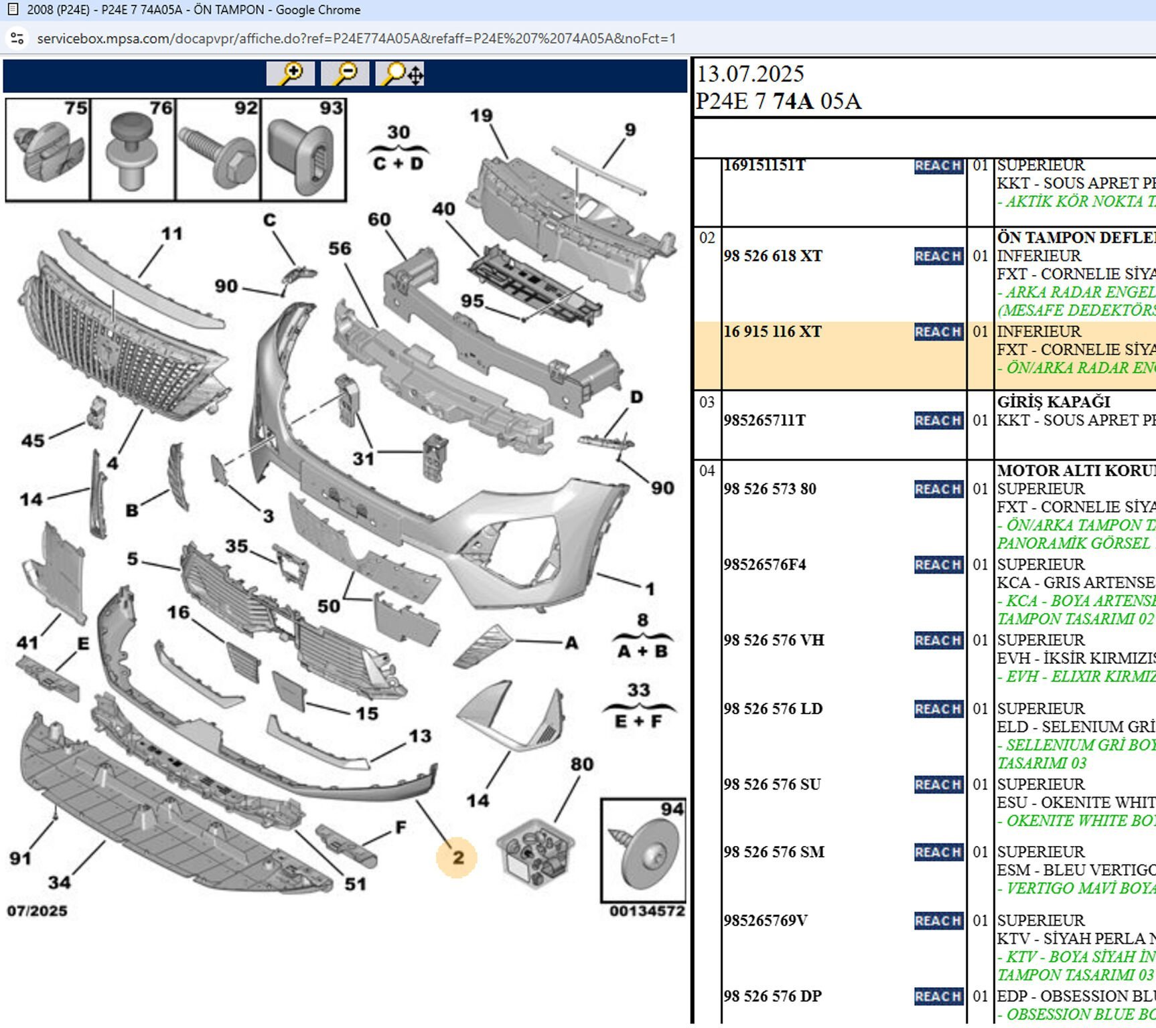The width and height of the screenshot is (1156, 1028).
Task: Click REACH badge beside 98 526 618 XT
Action: coord(938,256)
